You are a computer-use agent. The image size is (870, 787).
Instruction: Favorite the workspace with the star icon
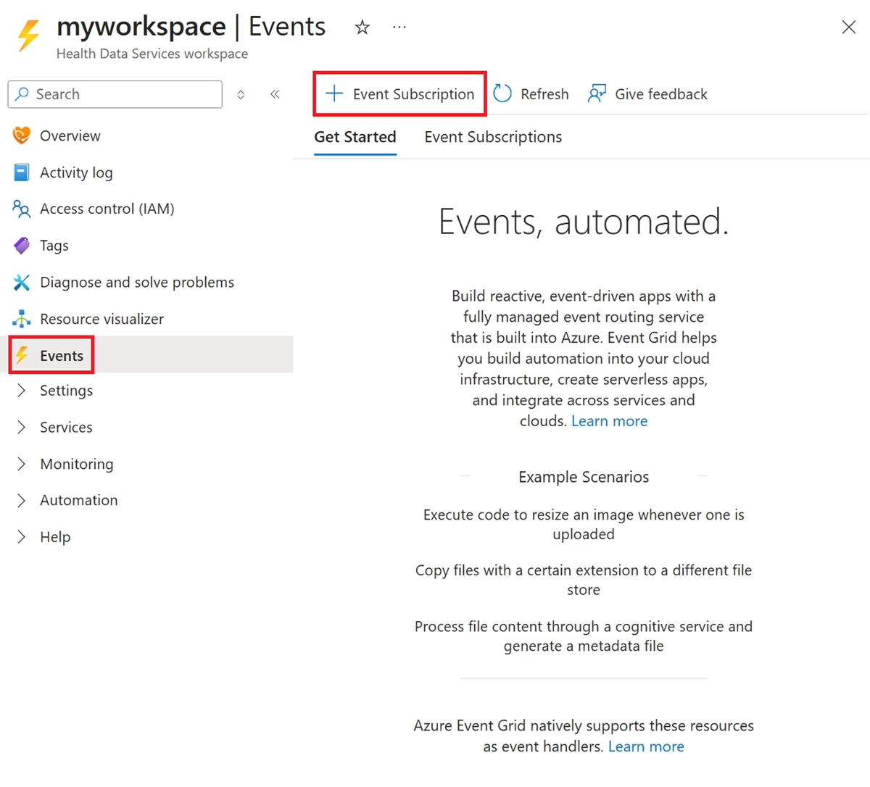click(x=362, y=28)
